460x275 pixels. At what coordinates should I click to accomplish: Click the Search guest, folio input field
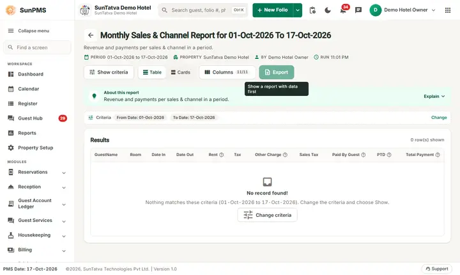click(203, 10)
